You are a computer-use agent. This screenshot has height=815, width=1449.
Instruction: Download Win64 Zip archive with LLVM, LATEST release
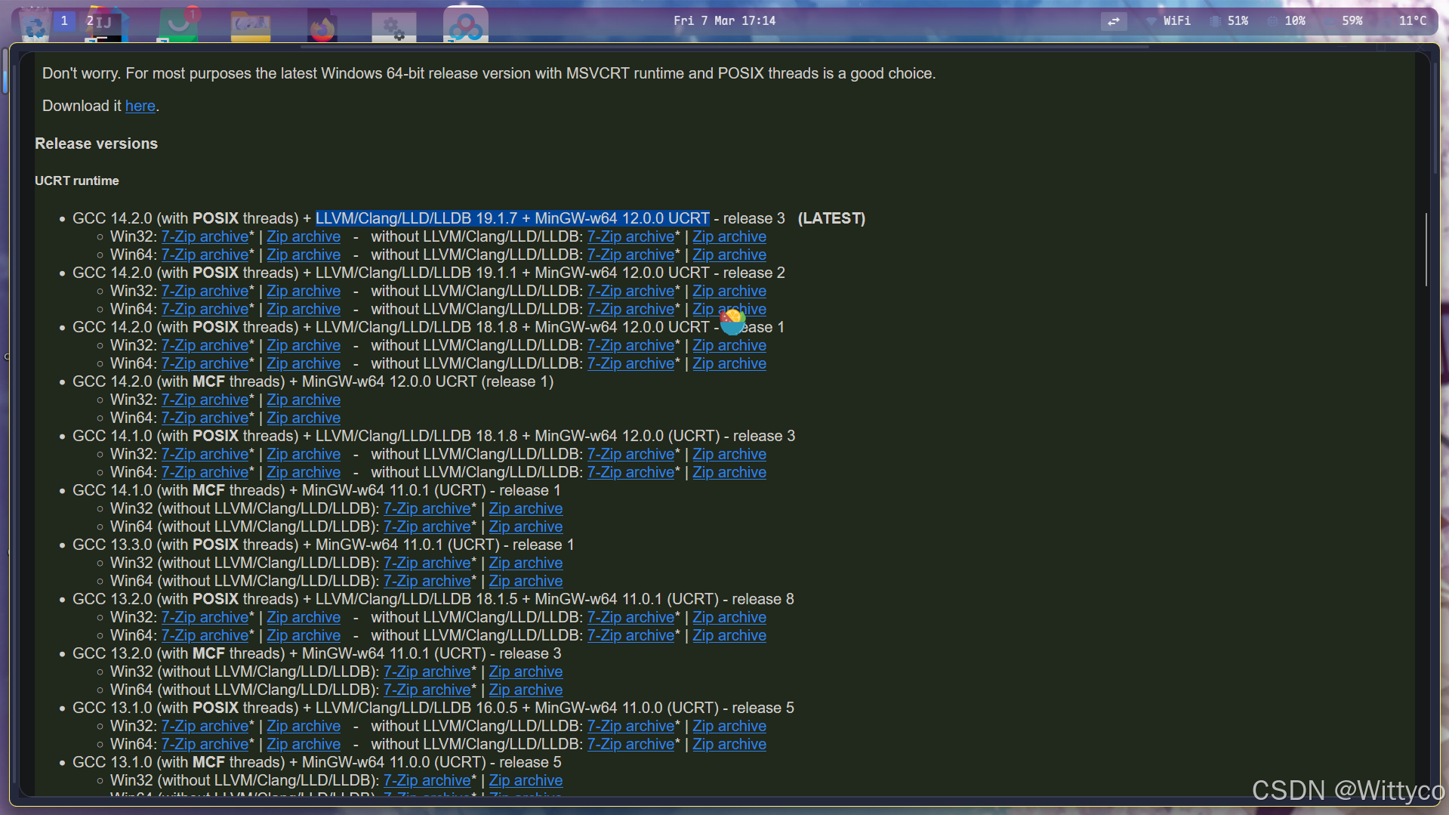pyautogui.click(x=304, y=255)
